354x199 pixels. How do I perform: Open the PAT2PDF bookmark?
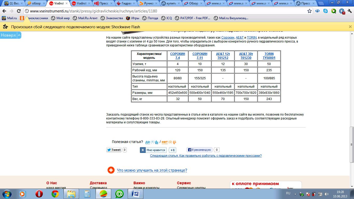(x=193, y=18)
